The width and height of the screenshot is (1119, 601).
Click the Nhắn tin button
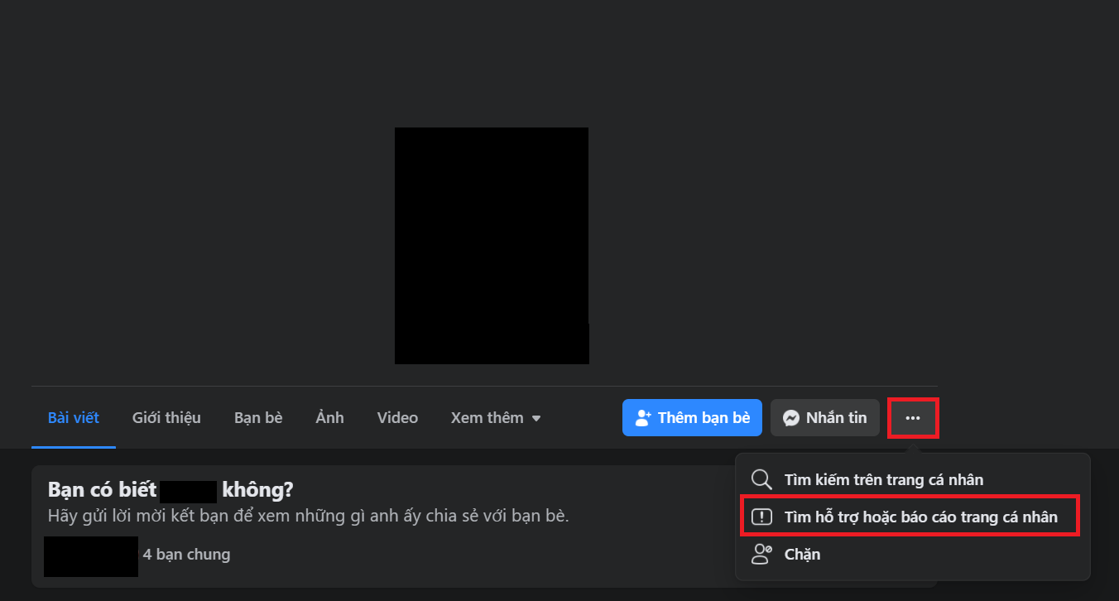click(824, 417)
